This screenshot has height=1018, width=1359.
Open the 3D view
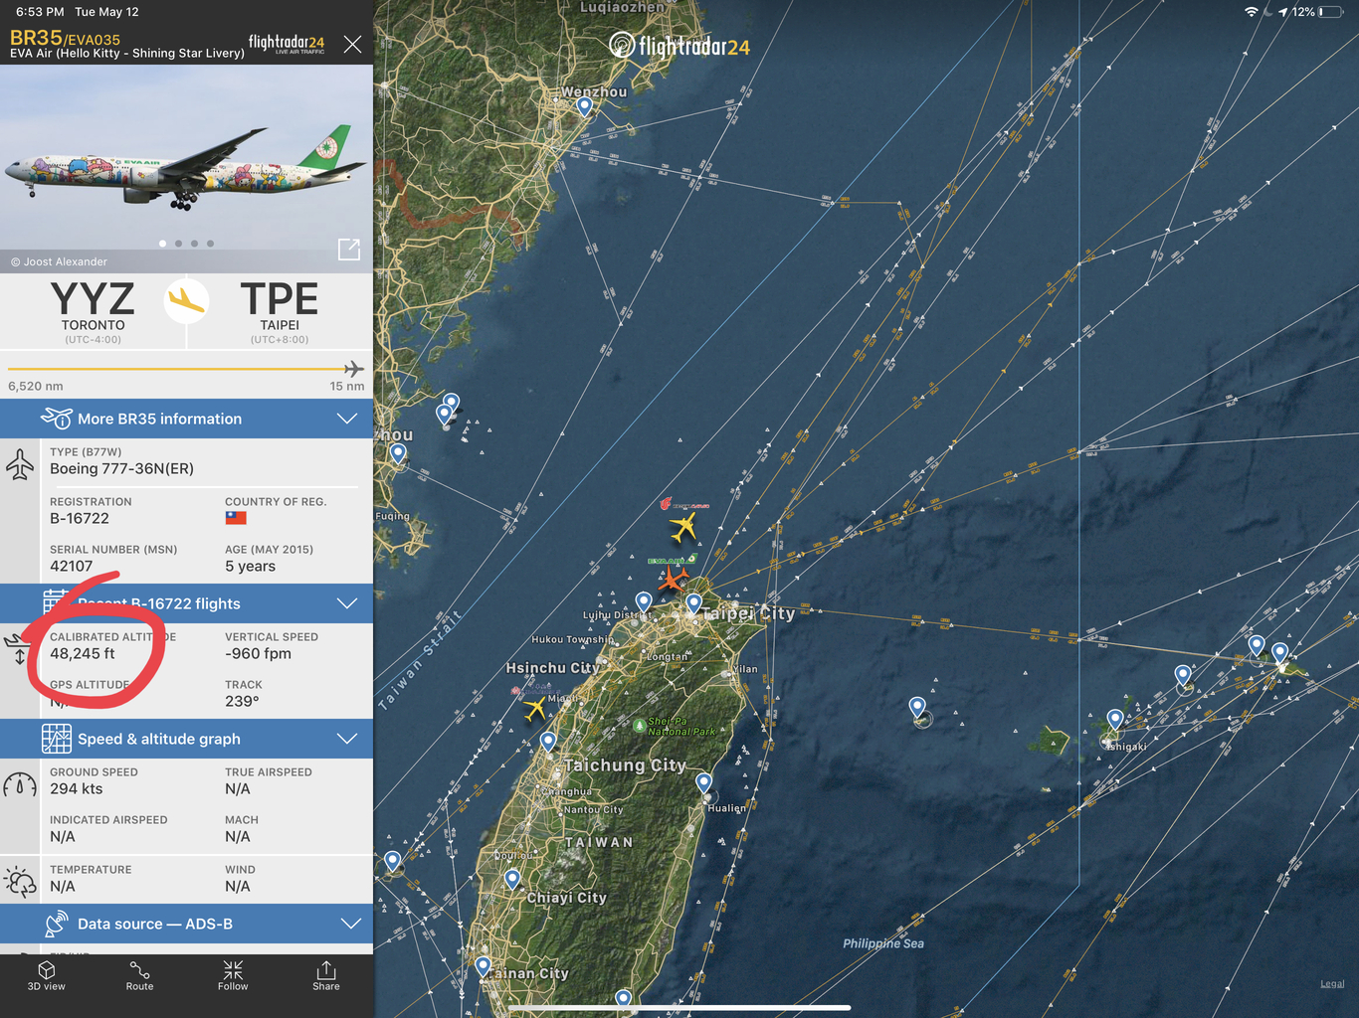(x=47, y=975)
